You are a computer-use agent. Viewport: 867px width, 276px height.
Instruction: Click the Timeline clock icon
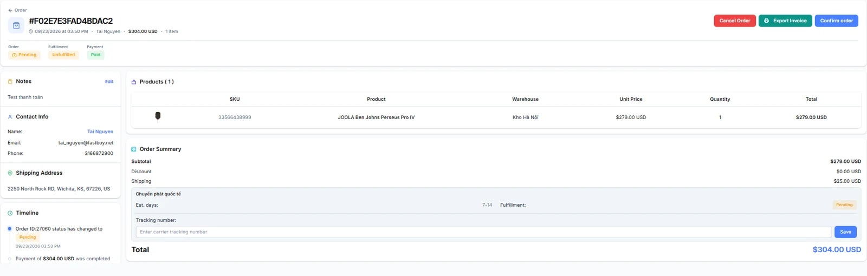tap(10, 213)
